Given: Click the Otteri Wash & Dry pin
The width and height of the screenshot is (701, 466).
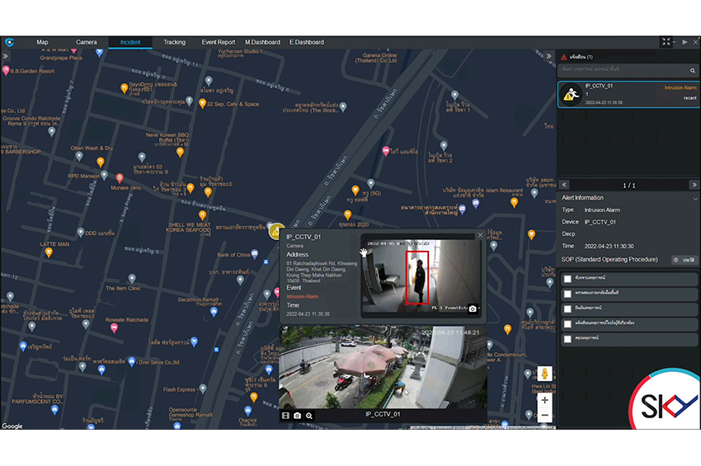Looking at the screenshot, I should click(79, 157).
